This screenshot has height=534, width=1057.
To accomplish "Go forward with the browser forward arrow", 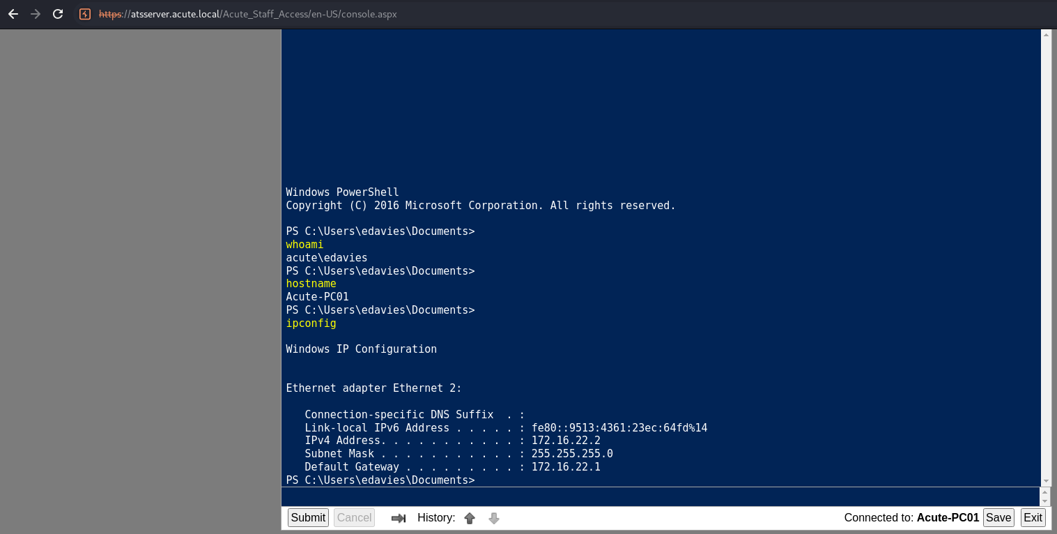I will pos(36,14).
